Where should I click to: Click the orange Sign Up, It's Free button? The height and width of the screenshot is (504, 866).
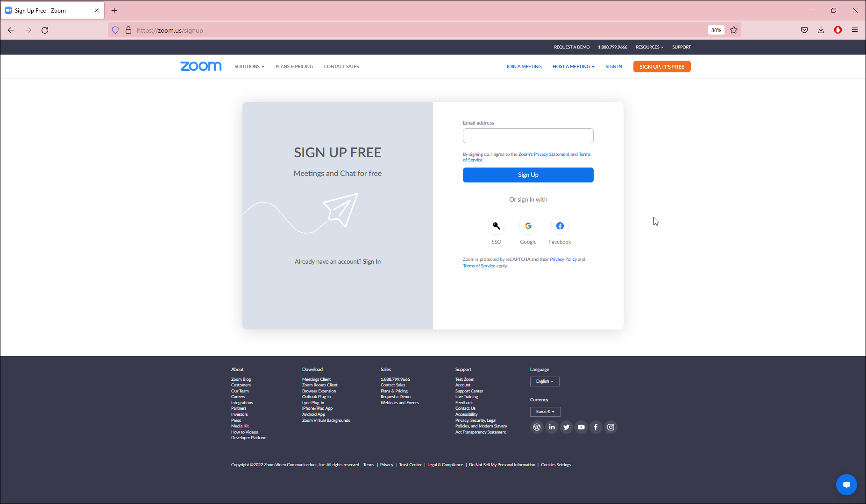[661, 67]
